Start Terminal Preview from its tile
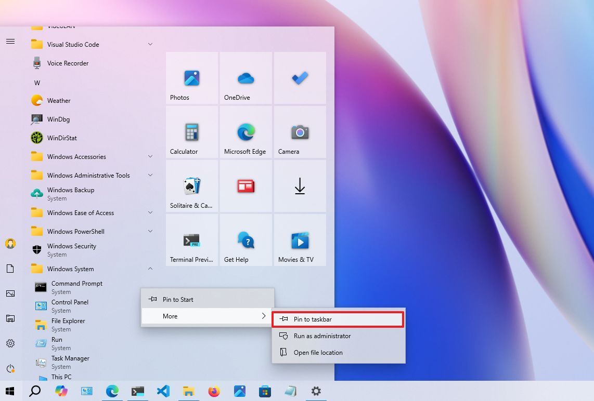 191,240
